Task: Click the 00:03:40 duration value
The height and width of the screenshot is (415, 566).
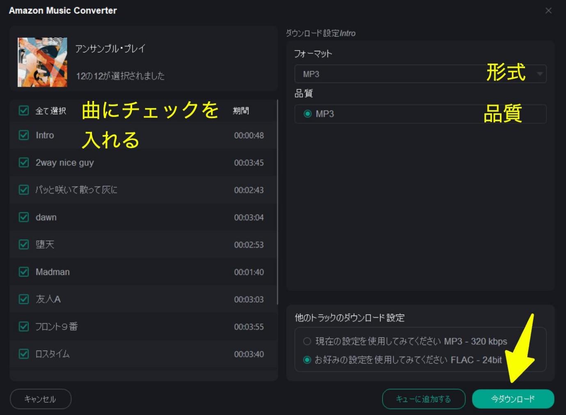Action: coord(249,354)
